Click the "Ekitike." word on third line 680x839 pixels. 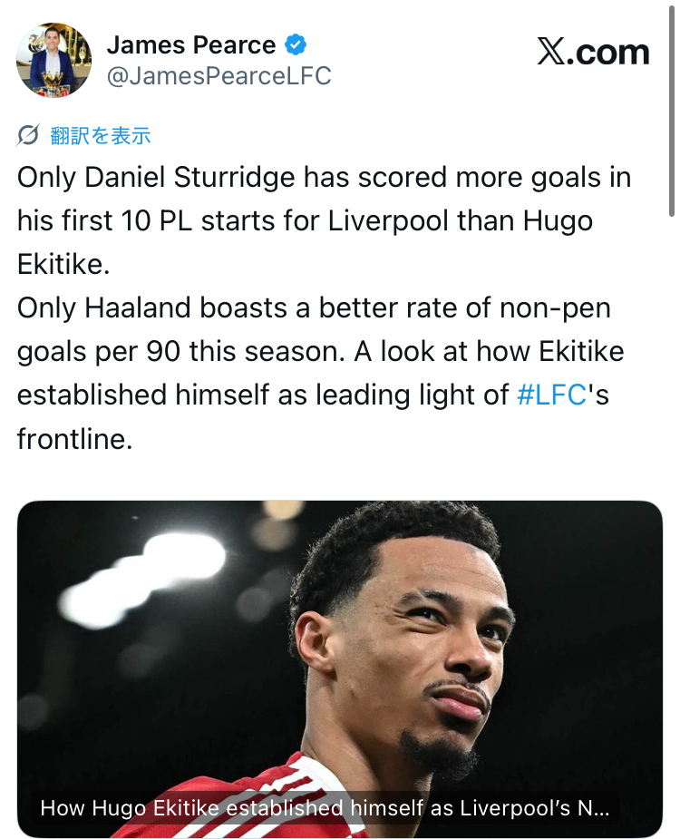(63, 264)
